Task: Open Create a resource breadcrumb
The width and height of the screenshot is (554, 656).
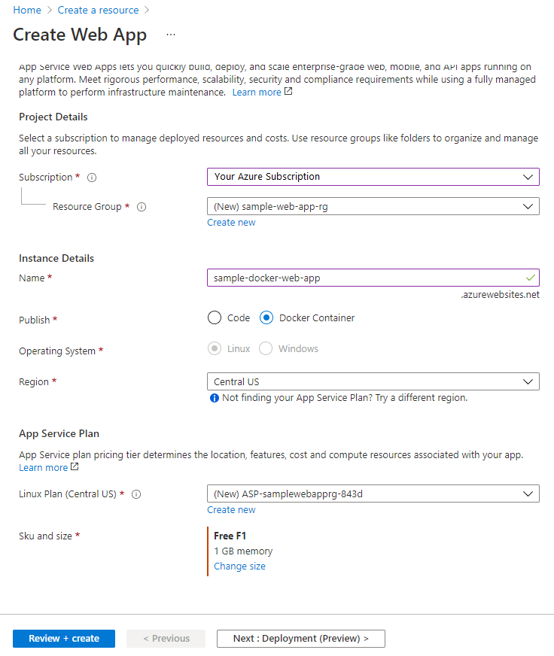Action: [98, 10]
